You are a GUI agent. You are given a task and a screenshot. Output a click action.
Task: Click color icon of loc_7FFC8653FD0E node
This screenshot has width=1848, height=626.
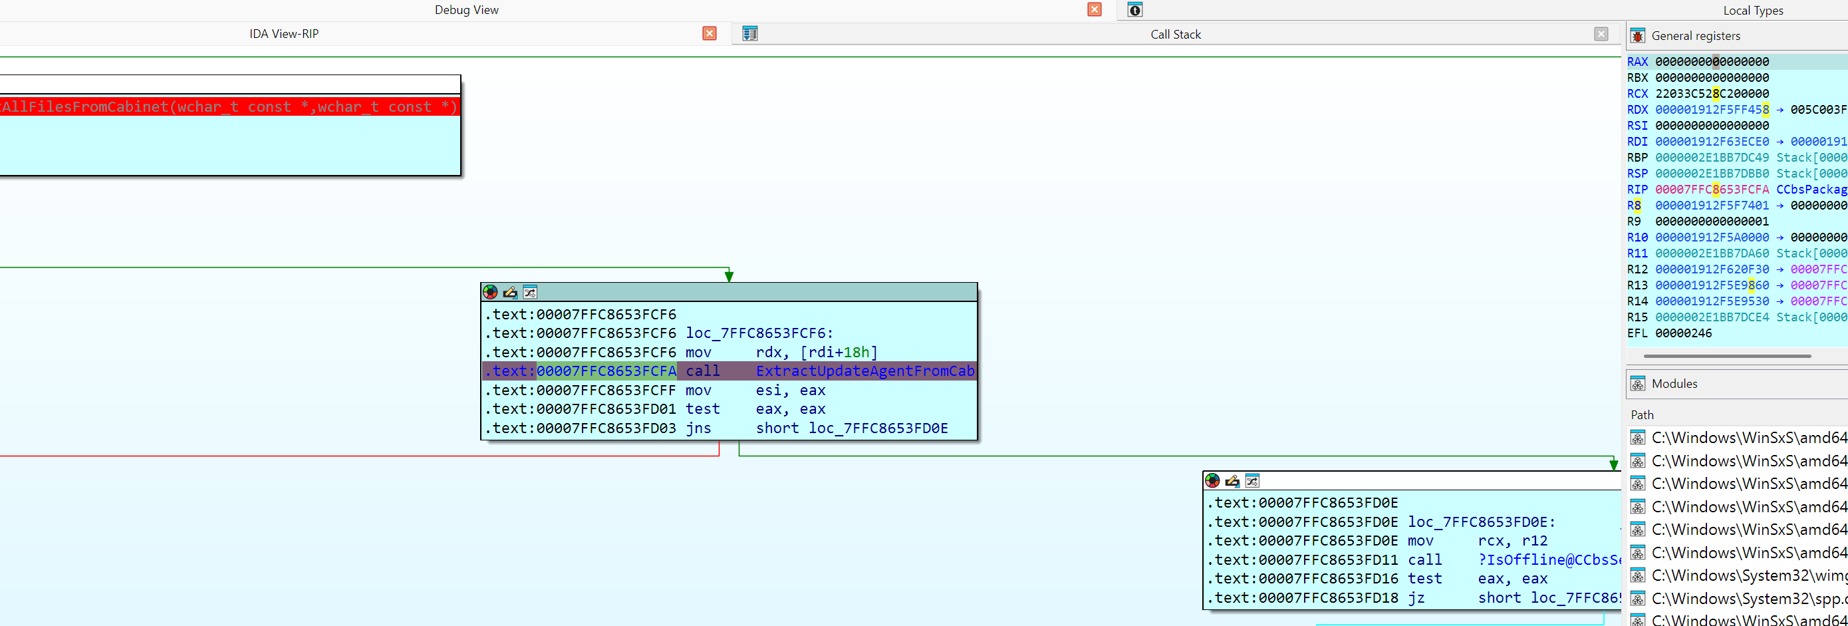click(1212, 481)
